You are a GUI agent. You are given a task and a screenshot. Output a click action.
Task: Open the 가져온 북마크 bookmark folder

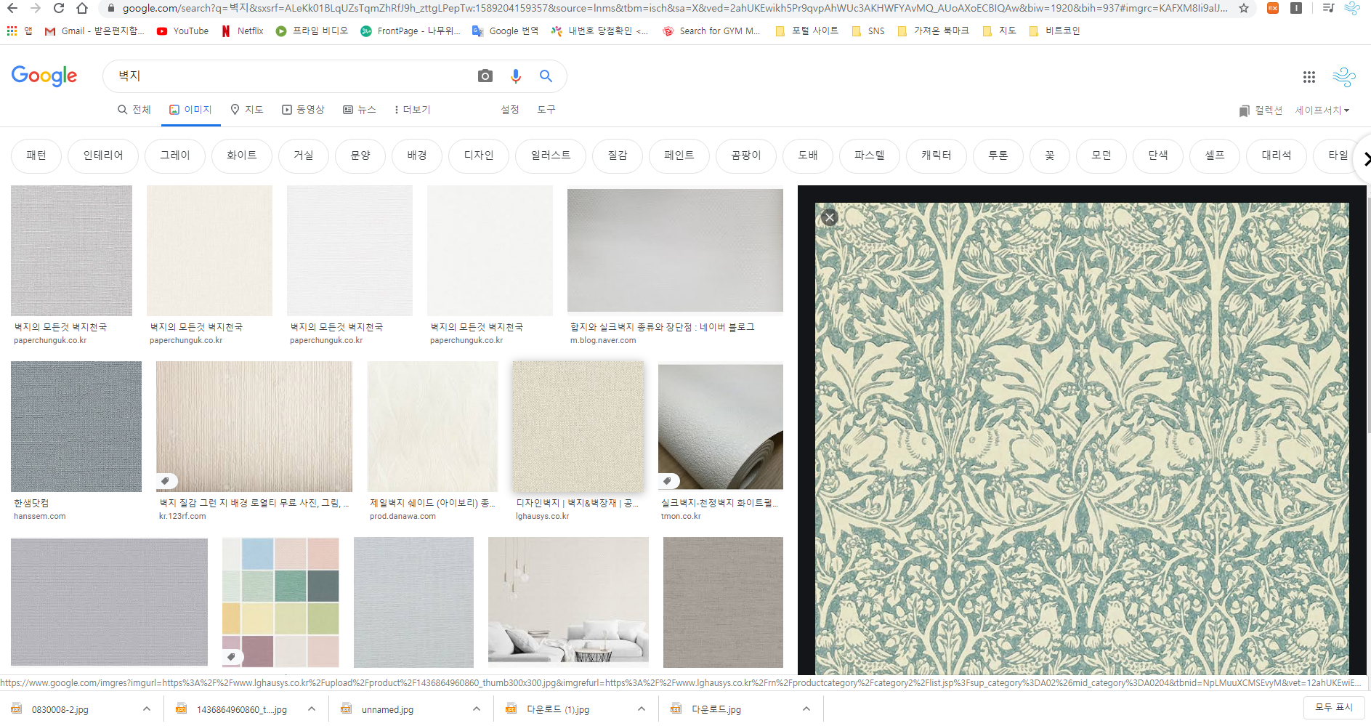934,31
